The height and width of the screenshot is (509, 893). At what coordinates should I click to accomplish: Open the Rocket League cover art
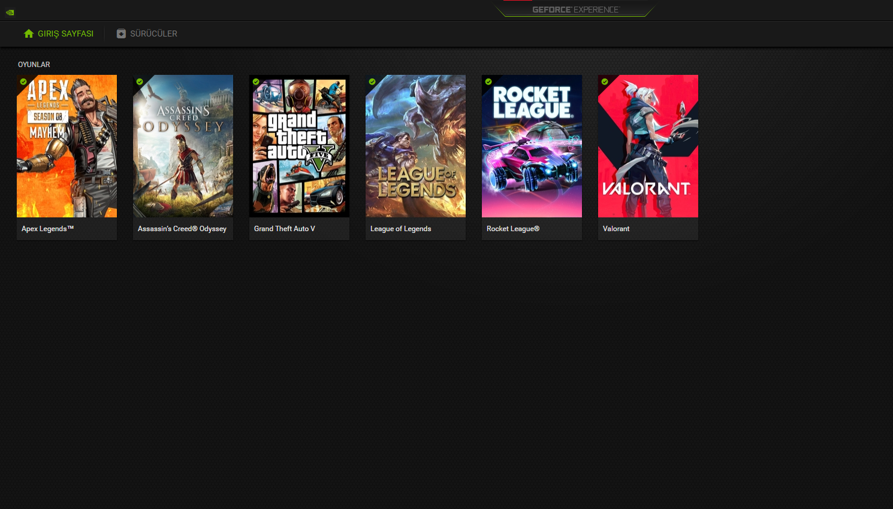point(532,146)
